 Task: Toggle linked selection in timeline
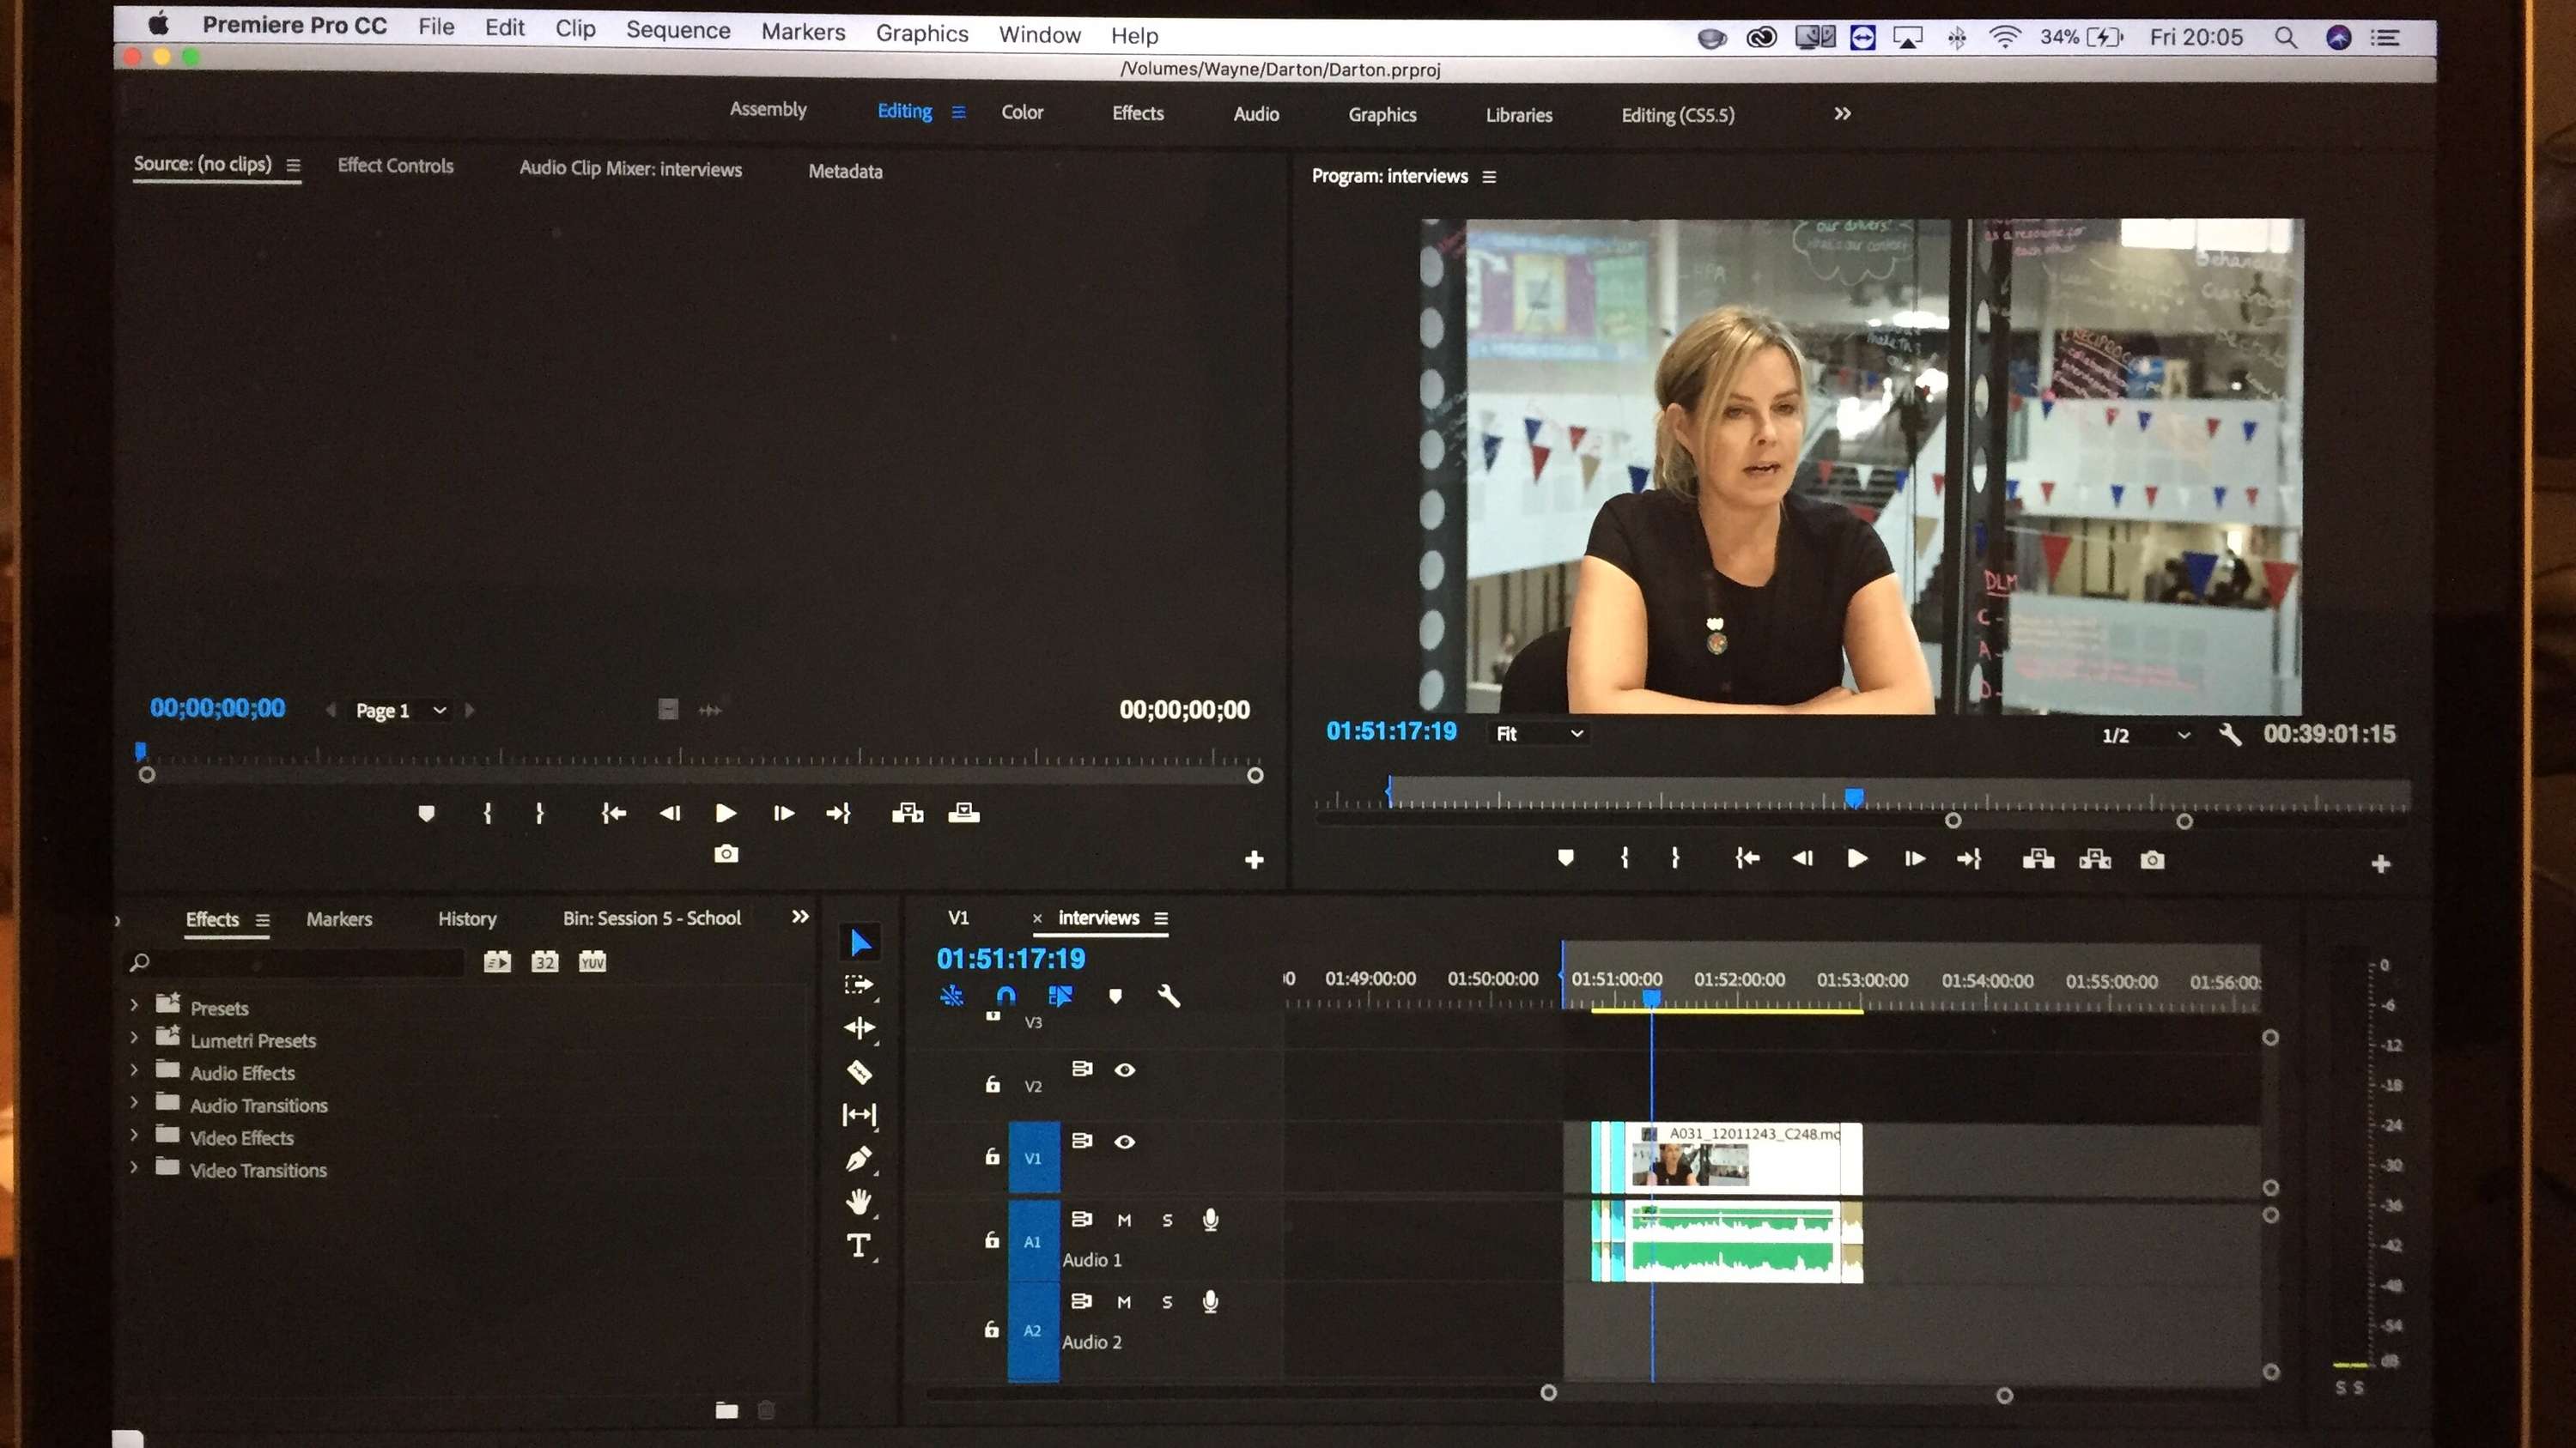pos(1060,996)
